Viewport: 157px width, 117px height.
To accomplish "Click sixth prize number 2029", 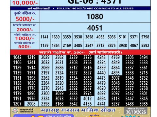I will click(45, 57).
